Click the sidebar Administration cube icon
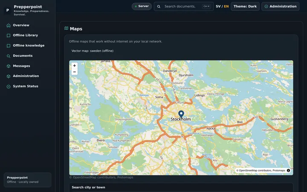Image resolution: width=307 pixels, height=192 pixels. (9, 76)
